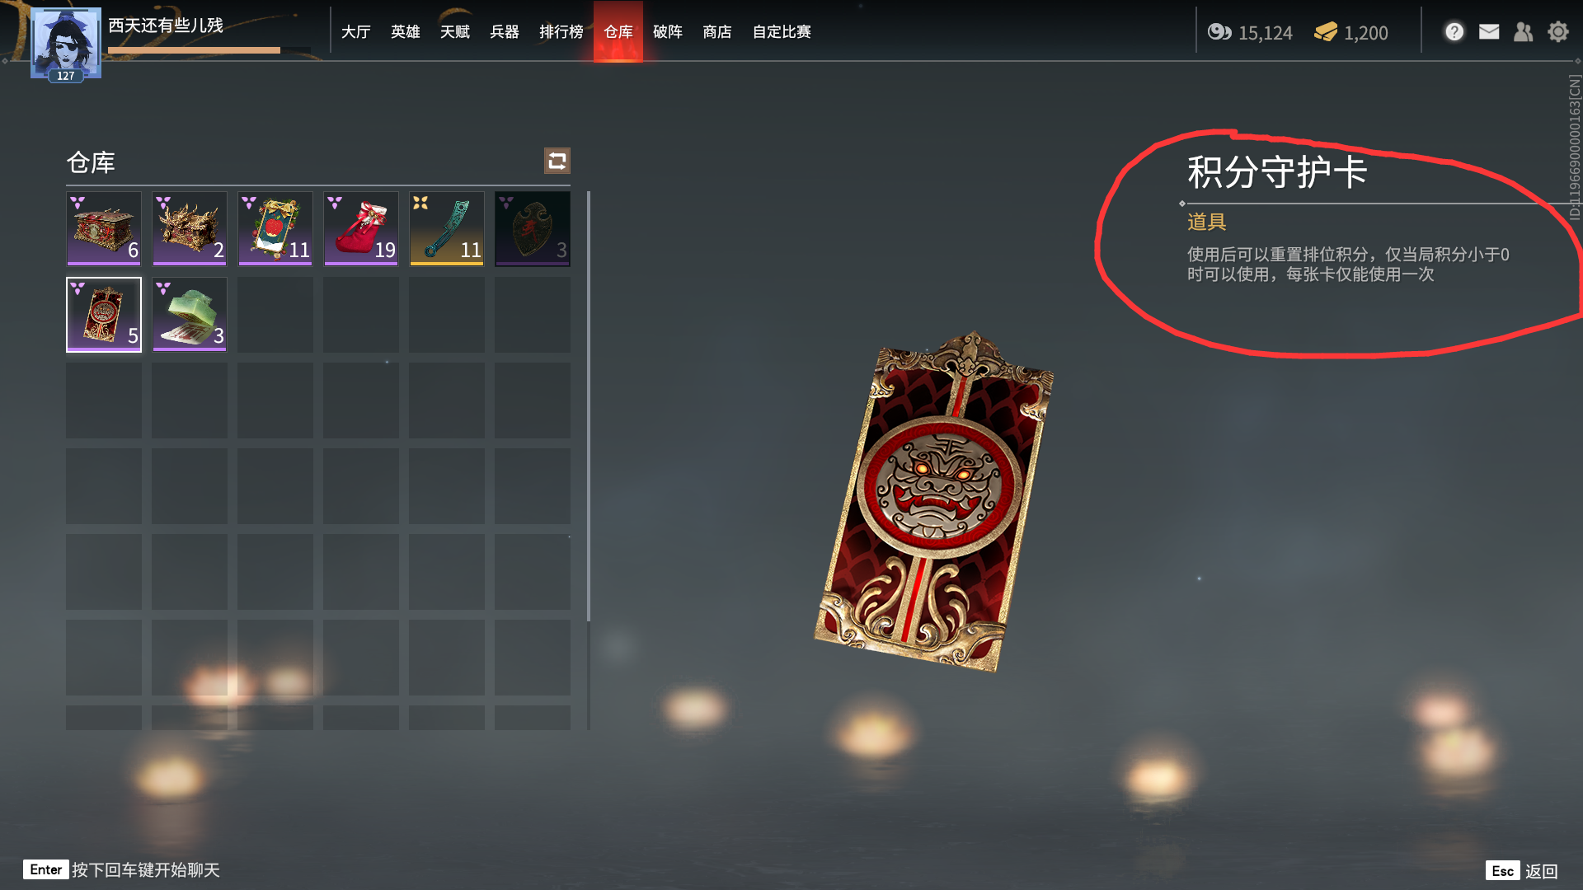Click the player avatar portrait
The height and width of the screenshot is (890, 1583).
[x=66, y=43]
